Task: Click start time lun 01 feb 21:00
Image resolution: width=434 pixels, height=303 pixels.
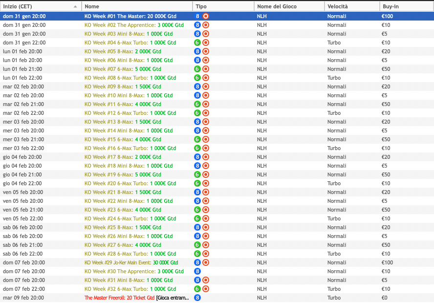Action: point(22,69)
